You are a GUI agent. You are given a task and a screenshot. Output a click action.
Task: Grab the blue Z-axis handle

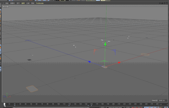click(89, 62)
